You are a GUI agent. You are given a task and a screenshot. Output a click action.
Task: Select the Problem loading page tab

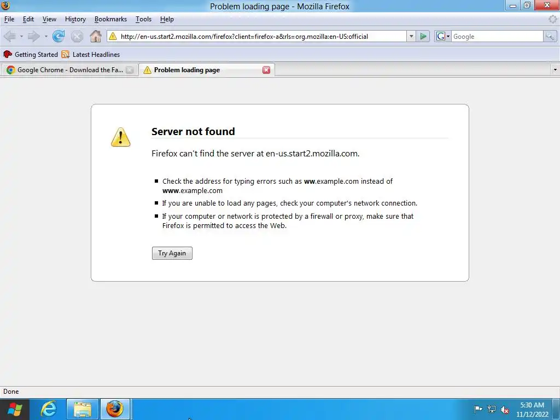[206, 70]
